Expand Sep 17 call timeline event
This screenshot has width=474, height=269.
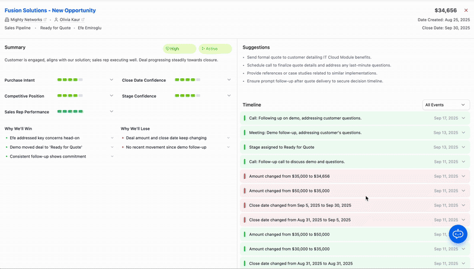click(463, 118)
